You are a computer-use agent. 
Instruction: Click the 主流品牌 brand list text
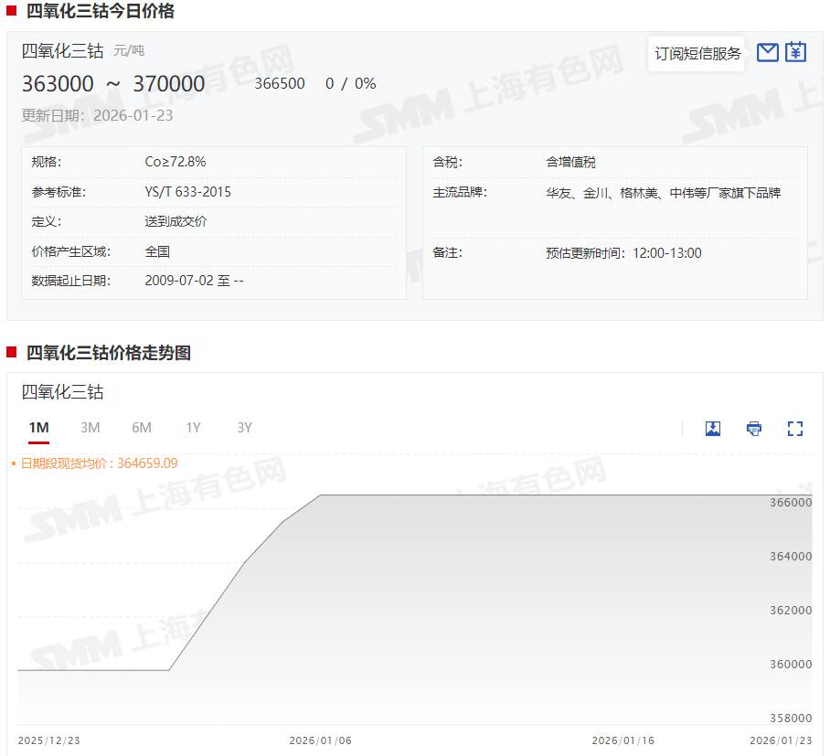click(x=663, y=193)
